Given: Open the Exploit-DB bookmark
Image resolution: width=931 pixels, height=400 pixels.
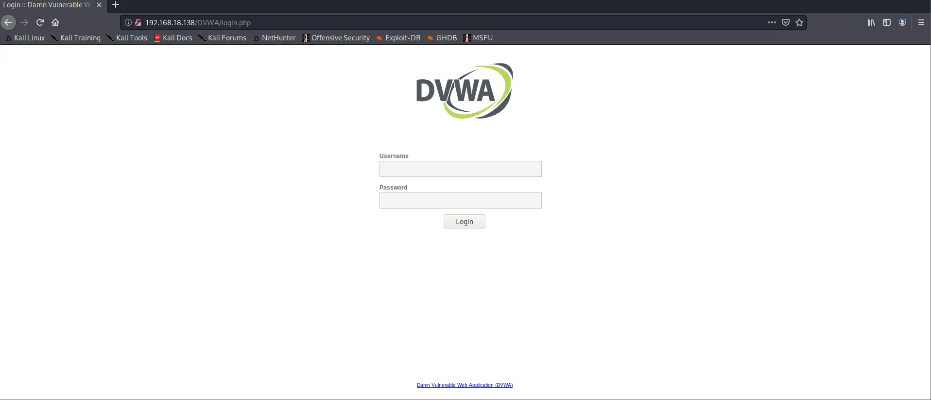Looking at the screenshot, I should 398,38.
